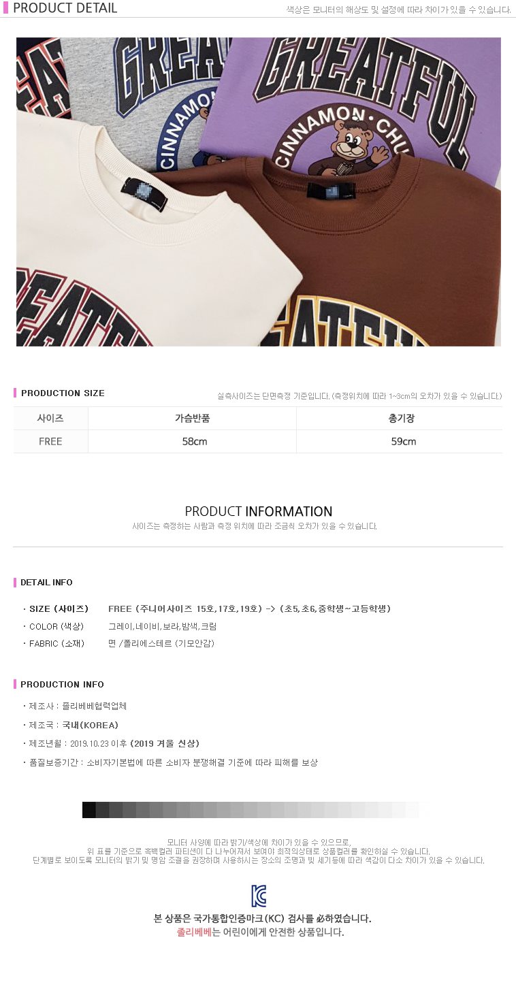516x991 pixels.
Task: Click the pink marker next to DETAIL INFO
Action: pos(15,582)
